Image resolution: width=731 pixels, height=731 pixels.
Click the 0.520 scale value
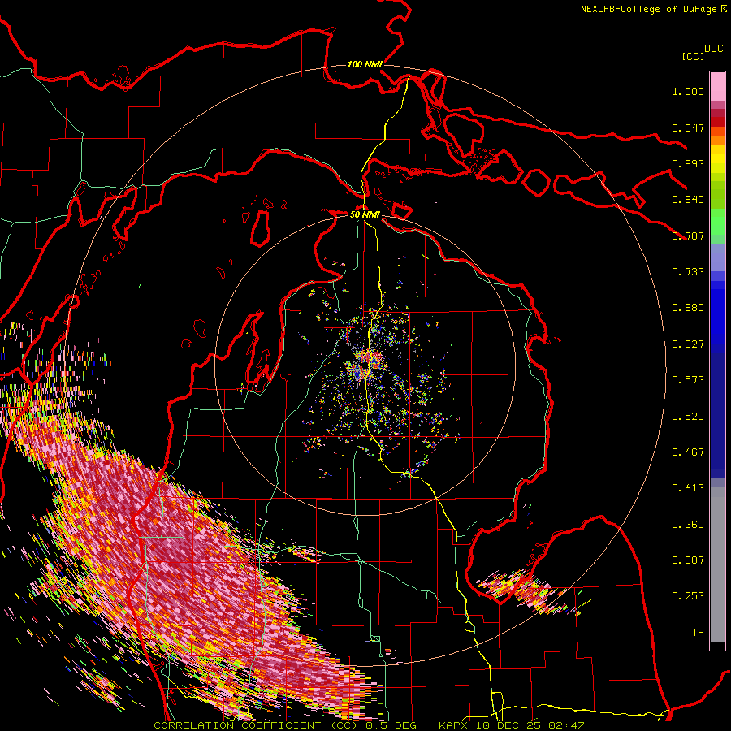coord(688,417)
